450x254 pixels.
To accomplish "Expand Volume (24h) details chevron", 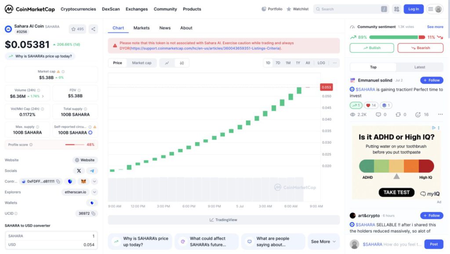I will [x=43, y=96].
